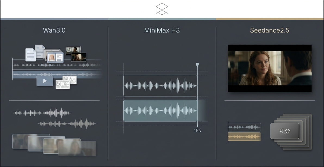Click the storyboard sketch cards in Wan3.0
Viewport: 324px width, 167px height.
pos(66,82)
